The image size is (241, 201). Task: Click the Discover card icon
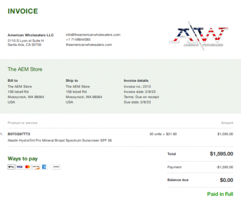tap(36, 167)
